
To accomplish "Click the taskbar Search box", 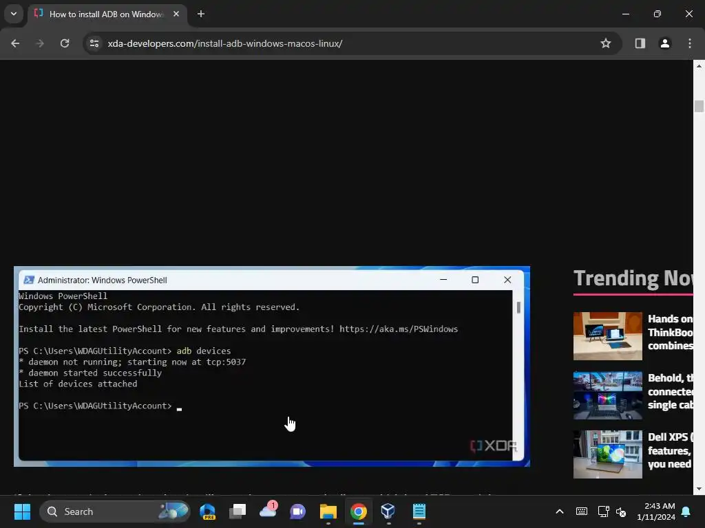I will (115, 511).
